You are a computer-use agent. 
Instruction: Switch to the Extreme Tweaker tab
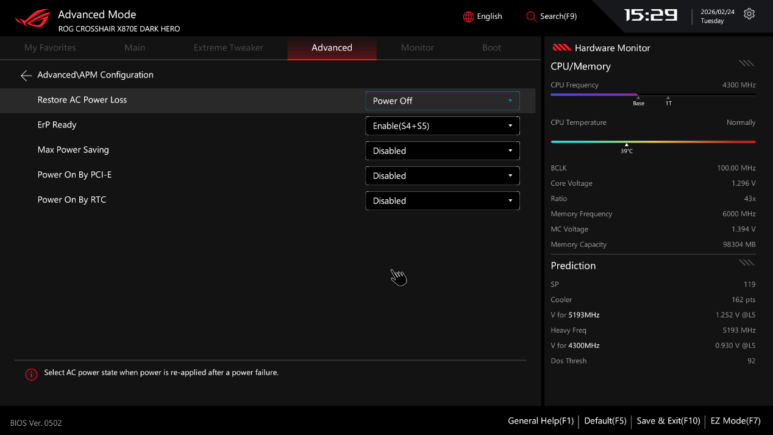(228, 48)
